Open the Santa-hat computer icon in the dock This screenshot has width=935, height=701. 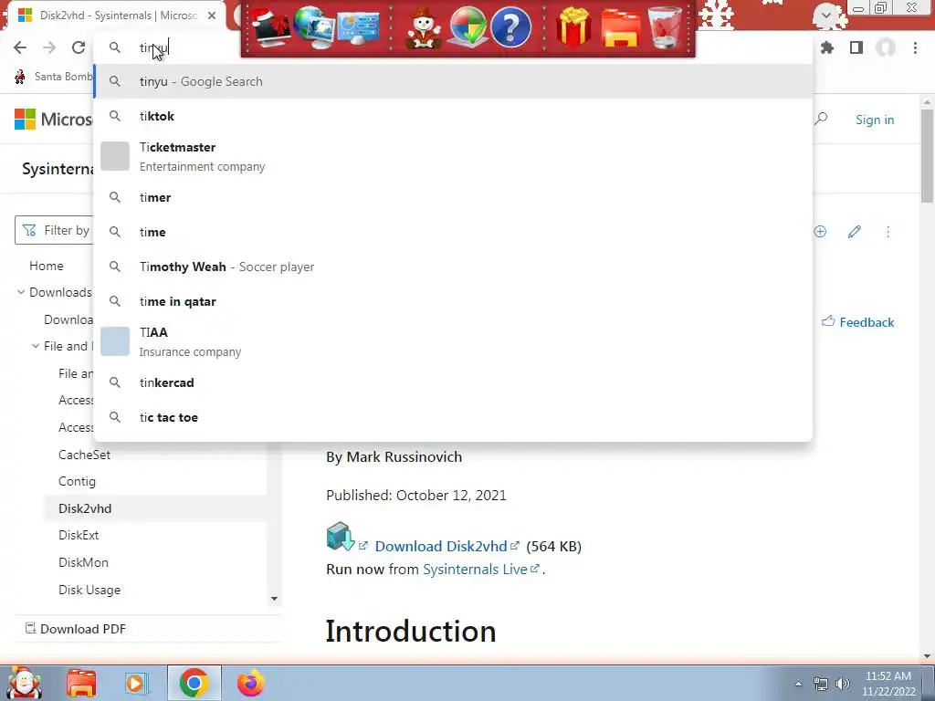(270, 28)
